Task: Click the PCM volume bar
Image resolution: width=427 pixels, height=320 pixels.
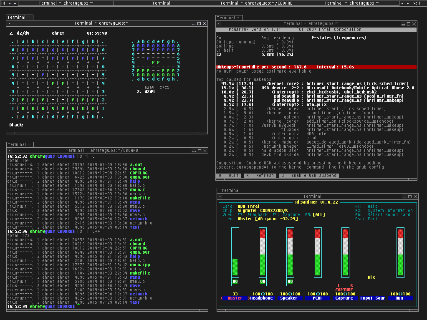Action: (318, 252)
